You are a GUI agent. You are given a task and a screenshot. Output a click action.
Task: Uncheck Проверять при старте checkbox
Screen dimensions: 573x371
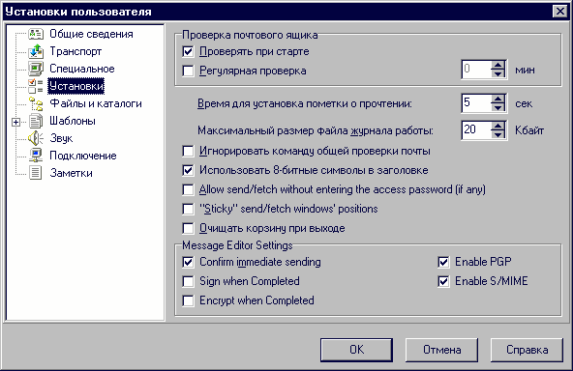pos(188,51)
